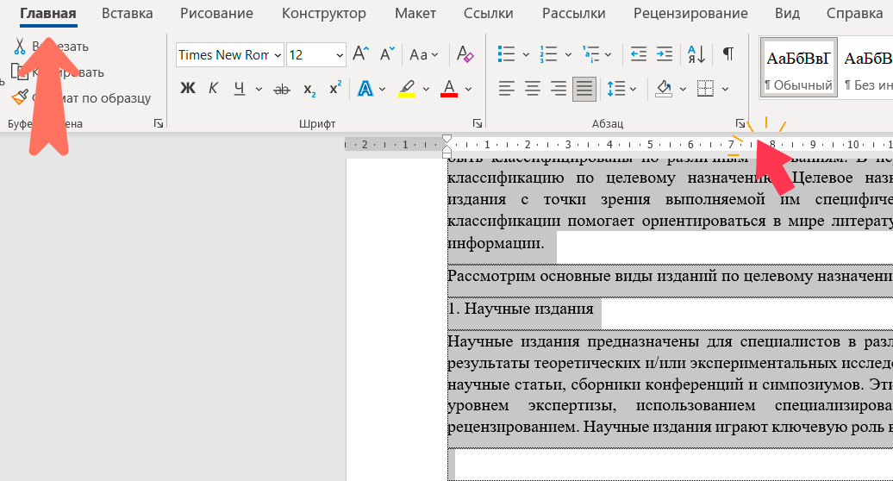Go to the Конструктор tab
893x481 pixels.
point(323,14)
